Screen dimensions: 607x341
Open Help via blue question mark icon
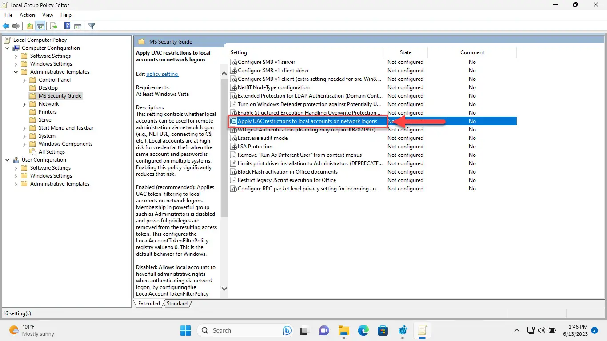tap(67, 26)
